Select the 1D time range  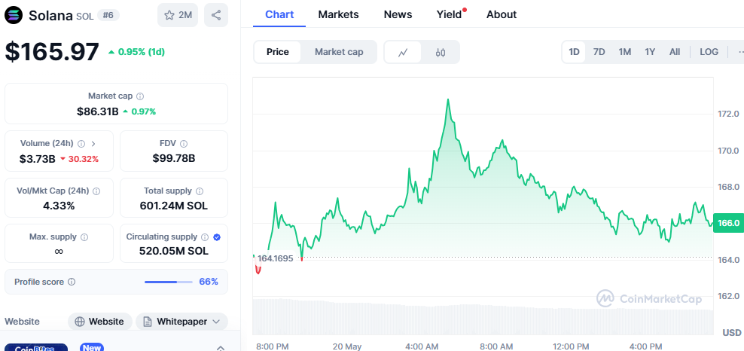point(574,52)
